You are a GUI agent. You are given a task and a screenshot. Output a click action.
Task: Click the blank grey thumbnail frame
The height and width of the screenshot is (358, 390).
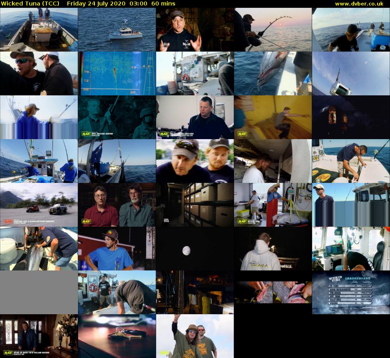39,292
